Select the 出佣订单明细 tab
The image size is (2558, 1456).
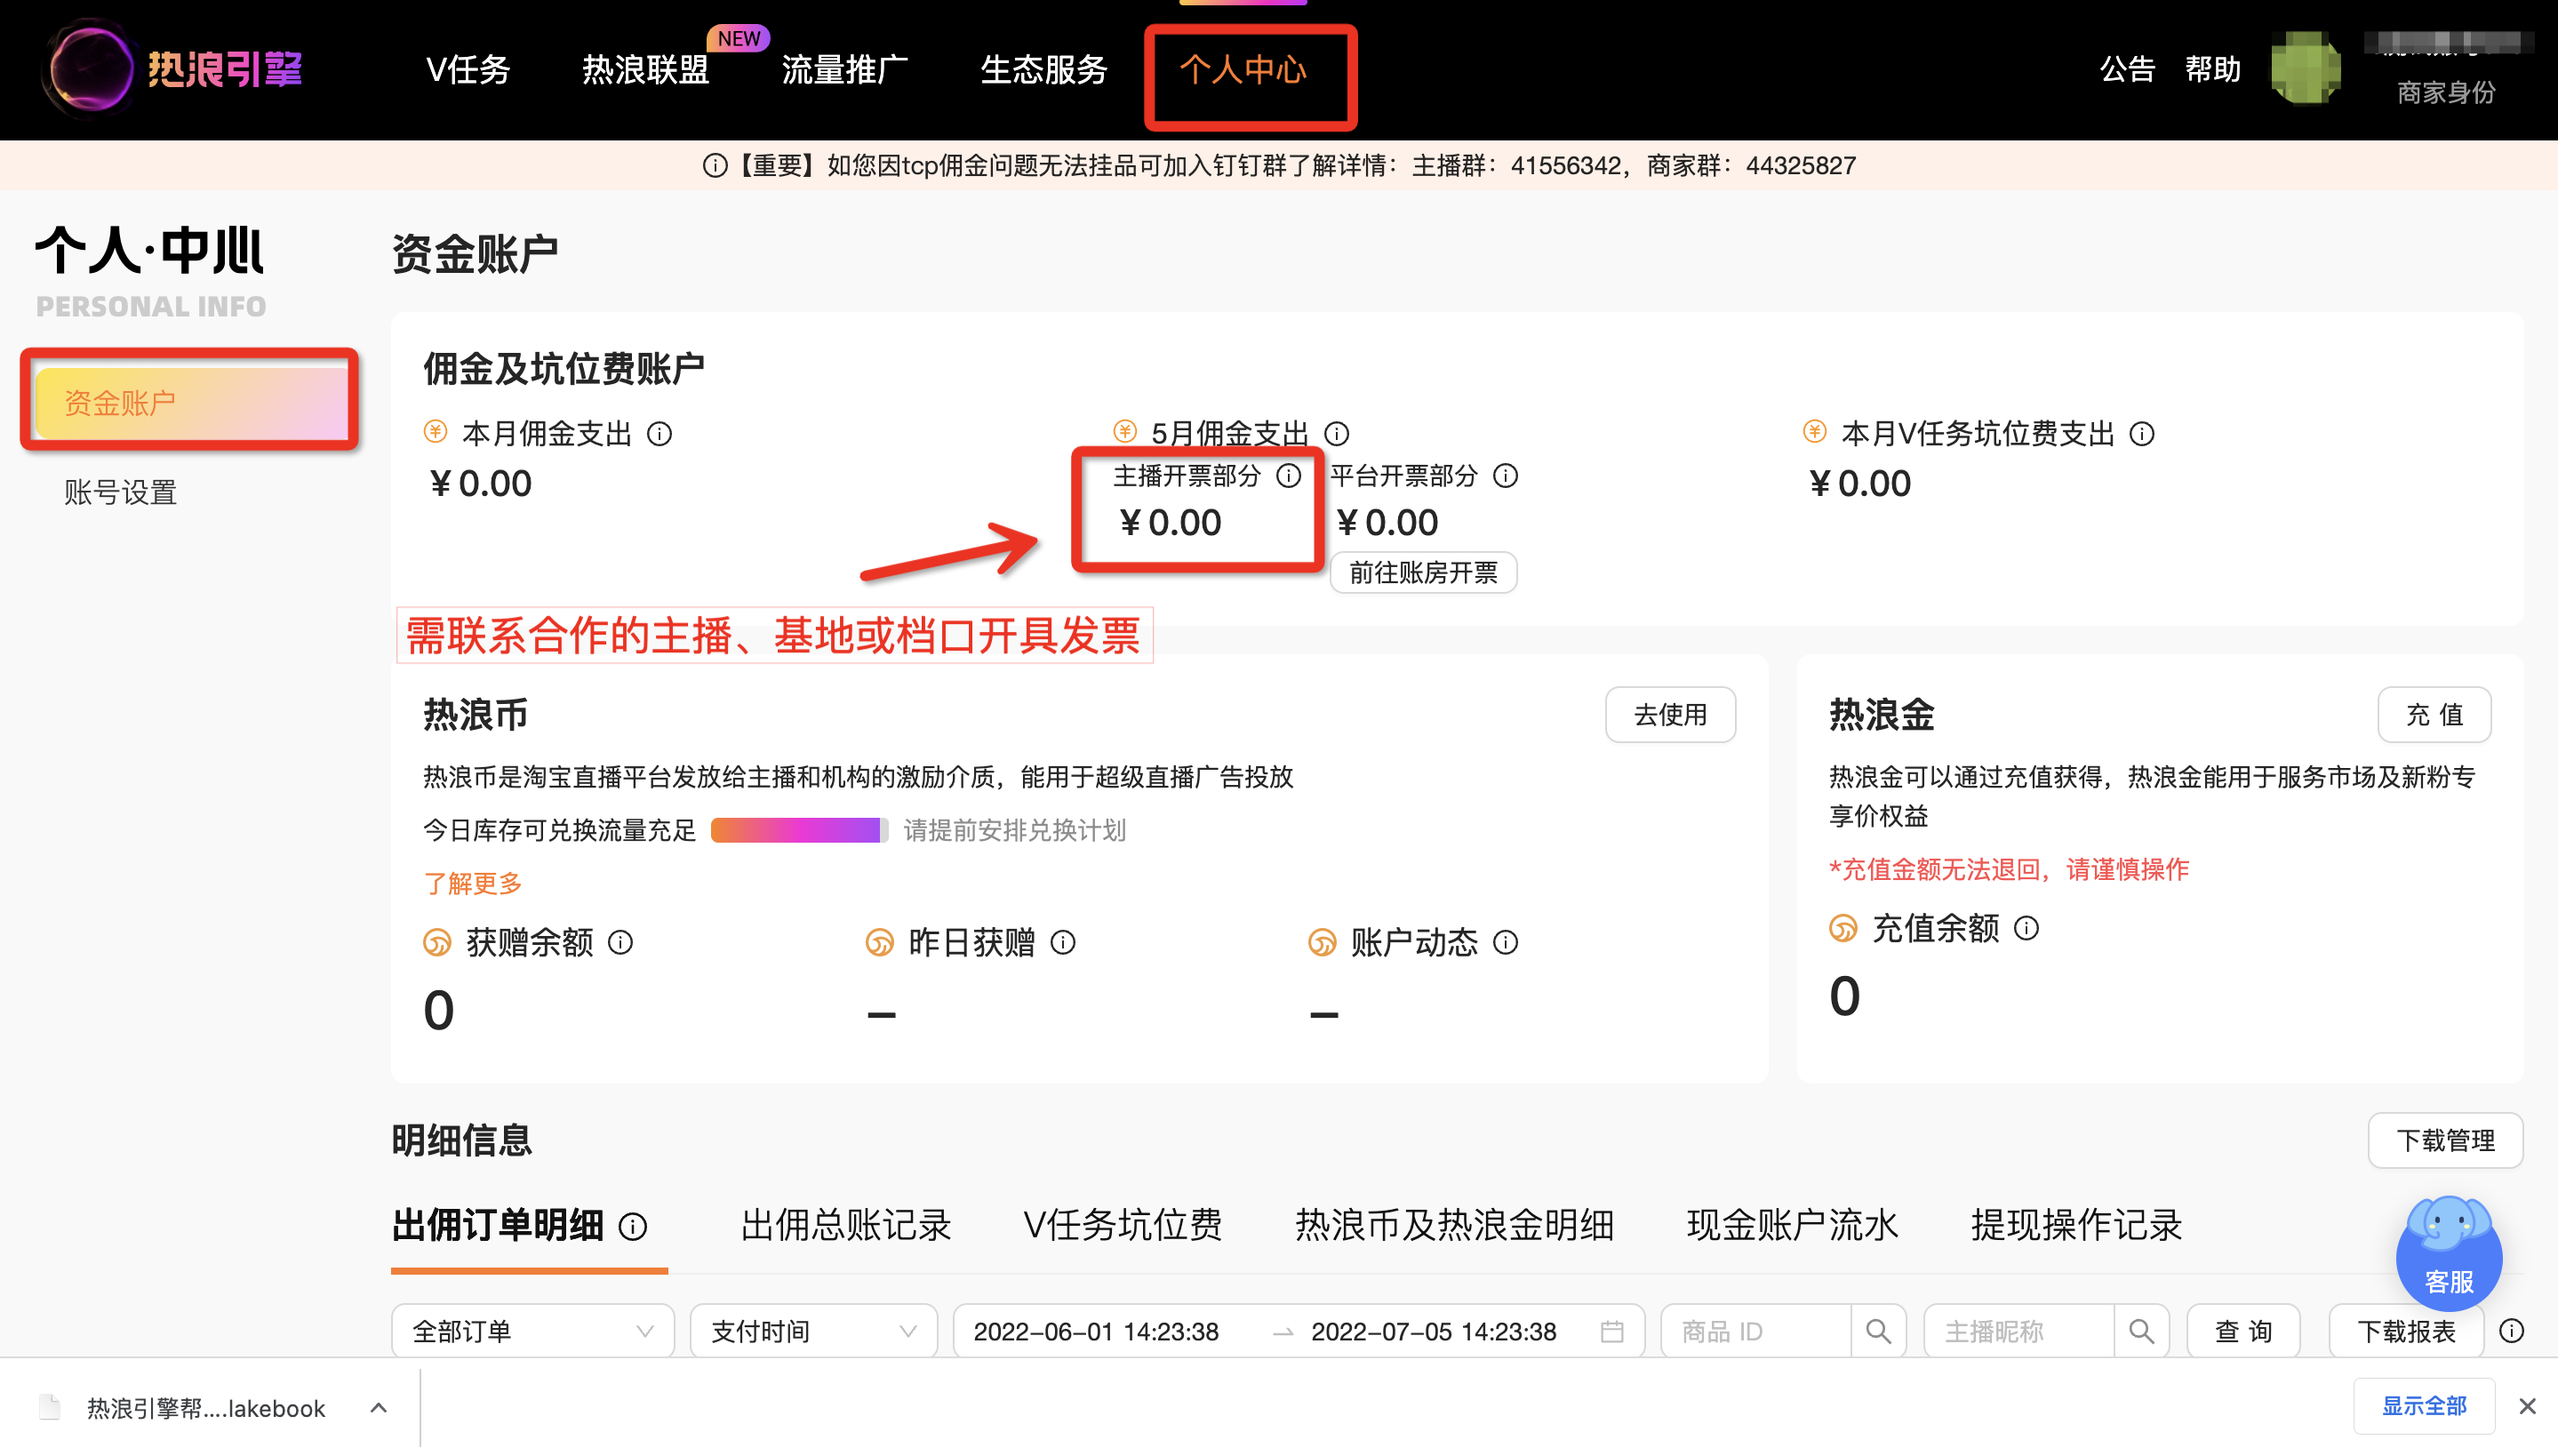(498, 1225)
